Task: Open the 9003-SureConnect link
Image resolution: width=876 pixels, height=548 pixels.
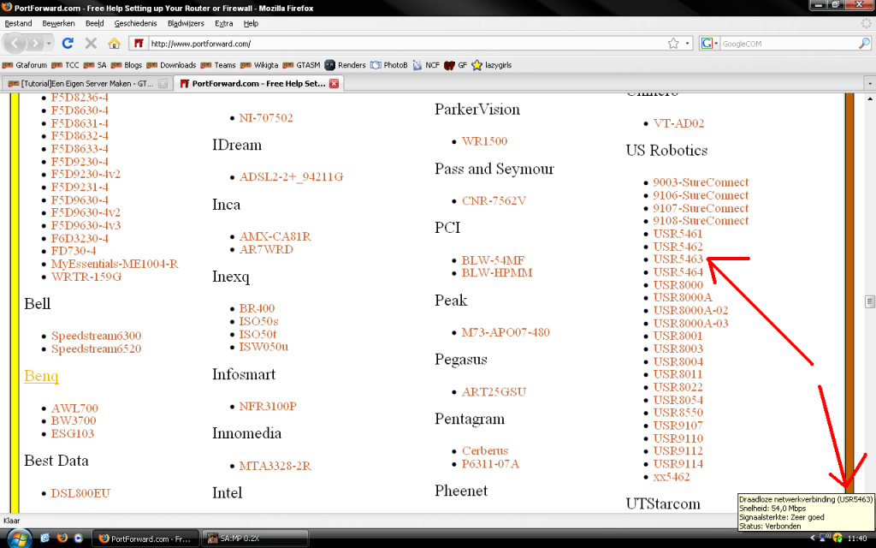Action: click(701, 182)
